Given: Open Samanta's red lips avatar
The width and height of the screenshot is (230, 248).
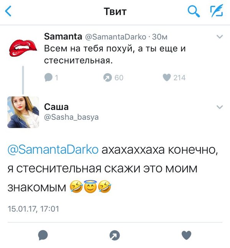Looking at the screenshot, I should 23,48.
